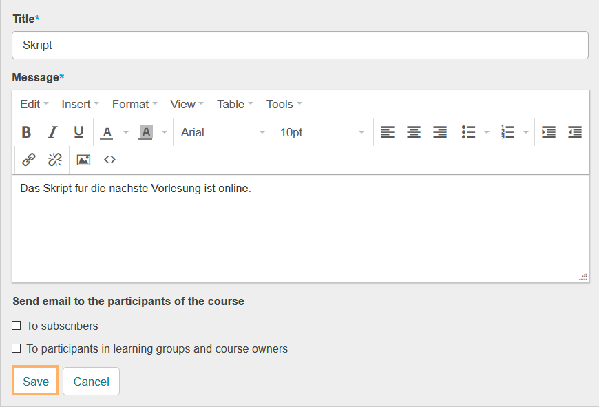
Task: Enable email To subscribers checkbox
Action: click(x=17, y=326)
